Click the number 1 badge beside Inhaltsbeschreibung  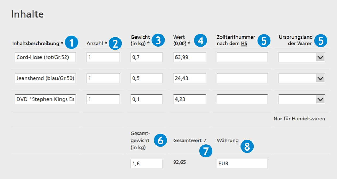click(x=71, y=43)
